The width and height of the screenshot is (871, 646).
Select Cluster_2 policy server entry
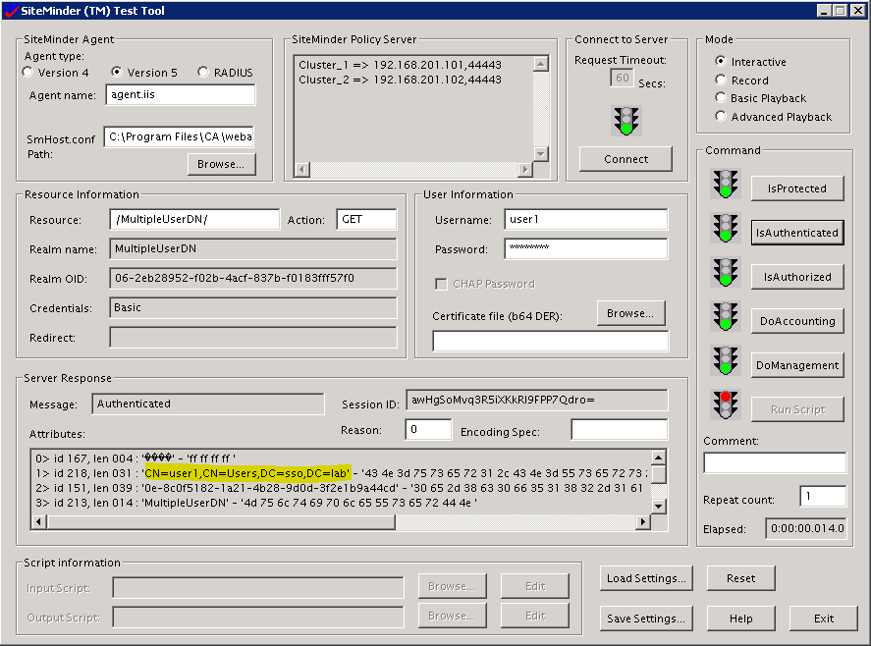pyautogui.click(x=400, y=80)
